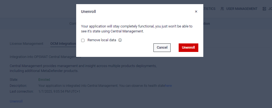This screenshot has width=272, height=108.
Task: Tick the Remove local data checkbox
Action: [83, 40]
